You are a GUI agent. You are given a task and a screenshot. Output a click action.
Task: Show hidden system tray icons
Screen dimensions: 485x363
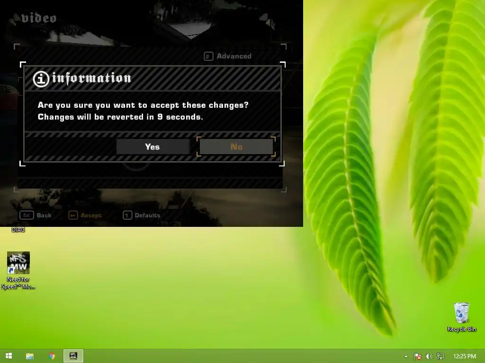tap(406, 356)
